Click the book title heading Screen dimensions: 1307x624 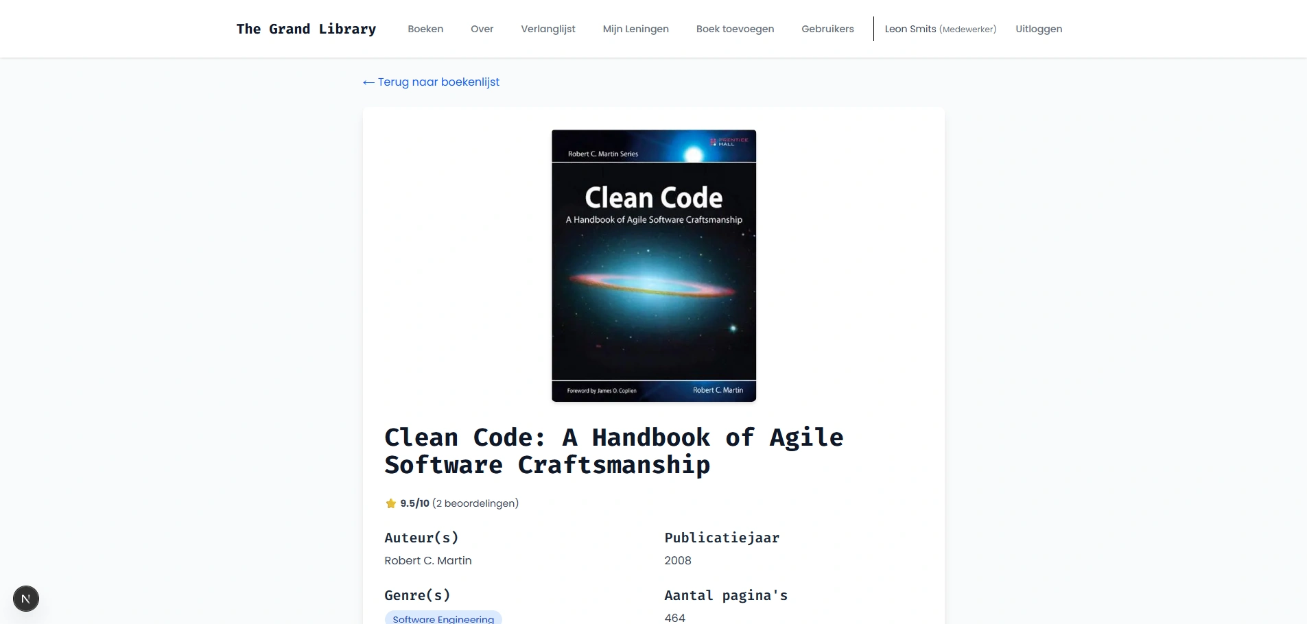point(614,451)
